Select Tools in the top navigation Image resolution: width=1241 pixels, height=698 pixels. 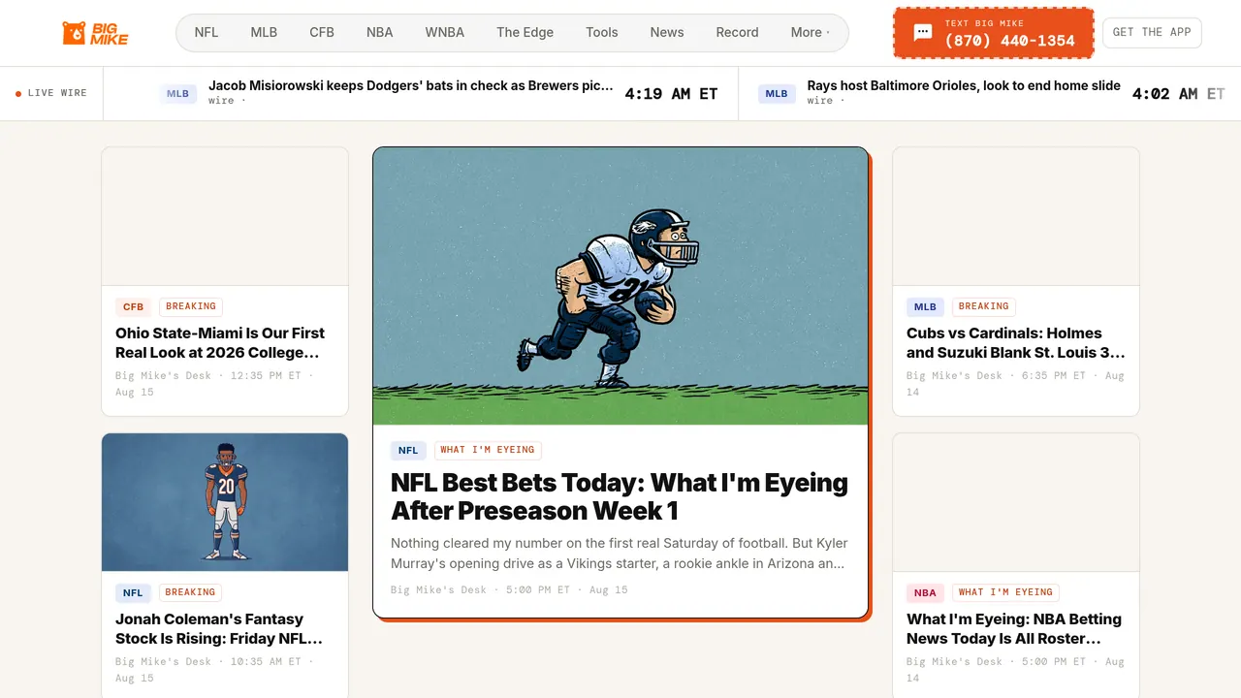pyautogui.click(x=602, y=32)
